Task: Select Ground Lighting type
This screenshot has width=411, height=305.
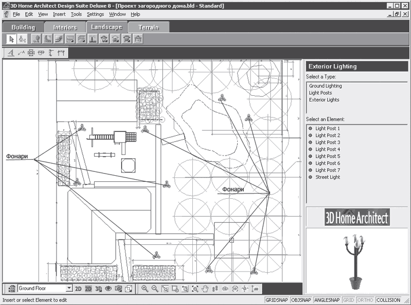Action: coord(325,86)
